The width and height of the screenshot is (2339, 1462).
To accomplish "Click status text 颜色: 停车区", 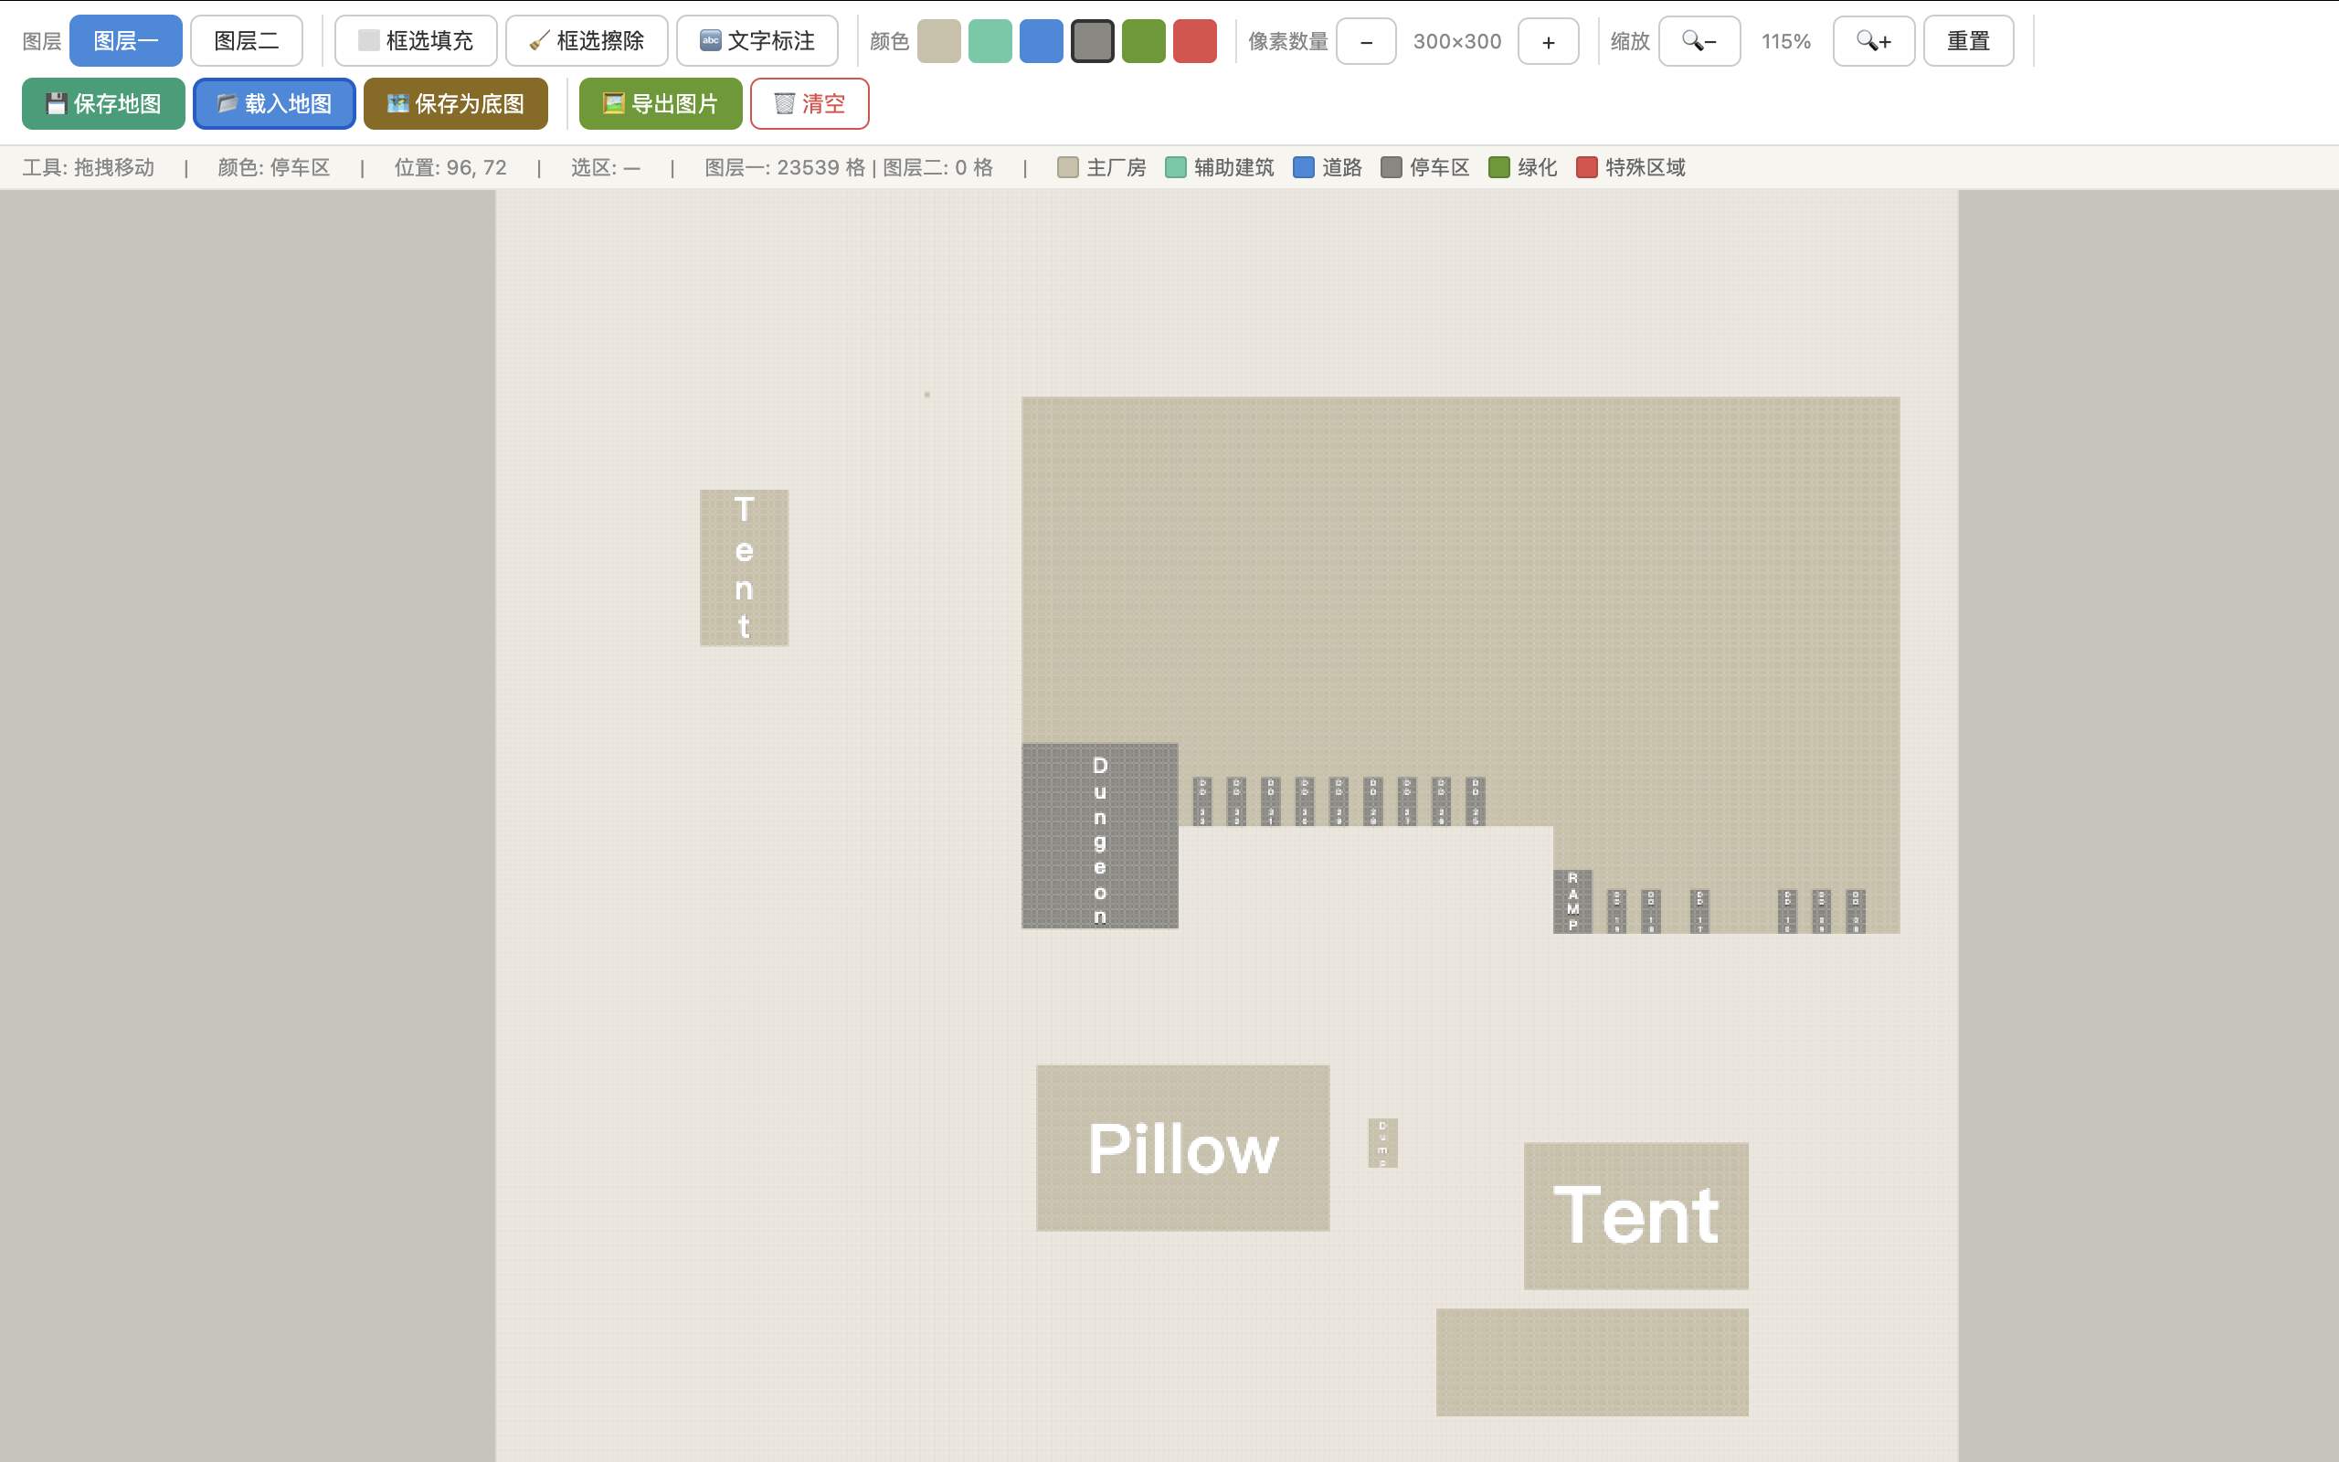I will tap(273, 167).
